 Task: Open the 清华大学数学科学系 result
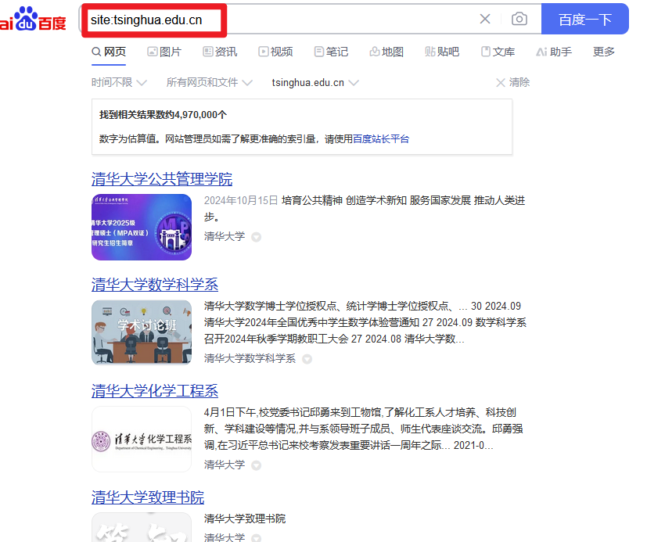155,285
